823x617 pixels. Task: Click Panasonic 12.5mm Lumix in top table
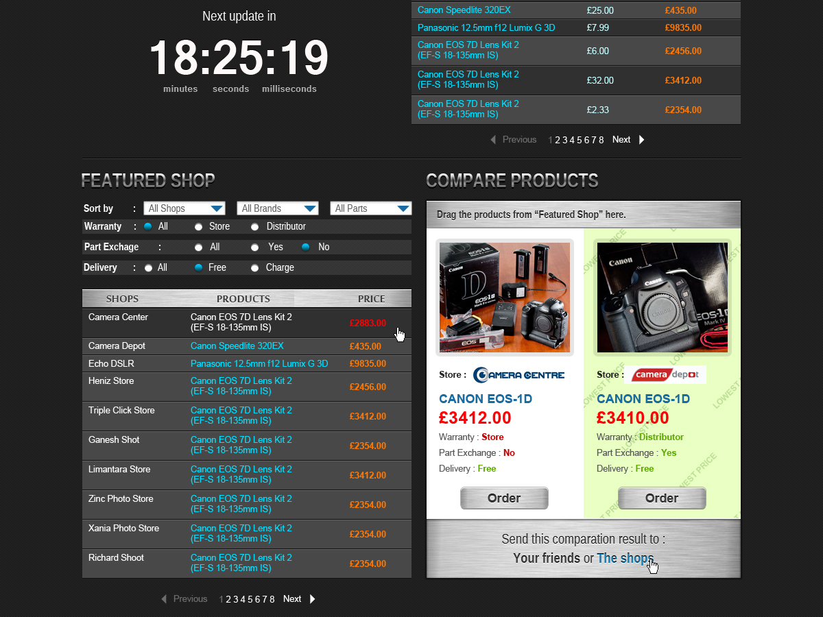point(486,28)
